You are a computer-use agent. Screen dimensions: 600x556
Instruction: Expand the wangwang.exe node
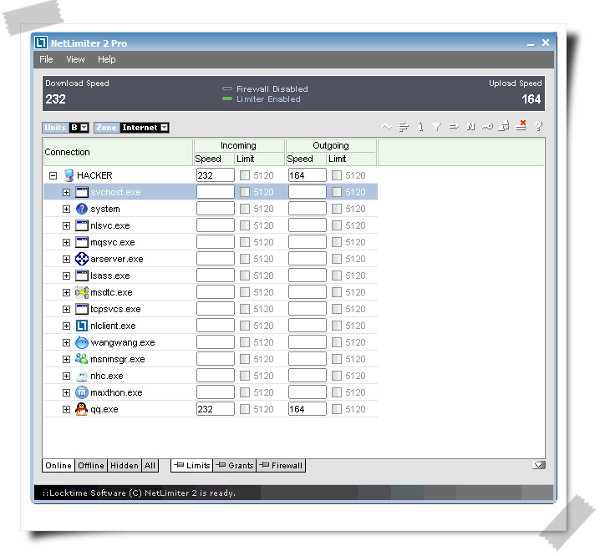point(66,342)
